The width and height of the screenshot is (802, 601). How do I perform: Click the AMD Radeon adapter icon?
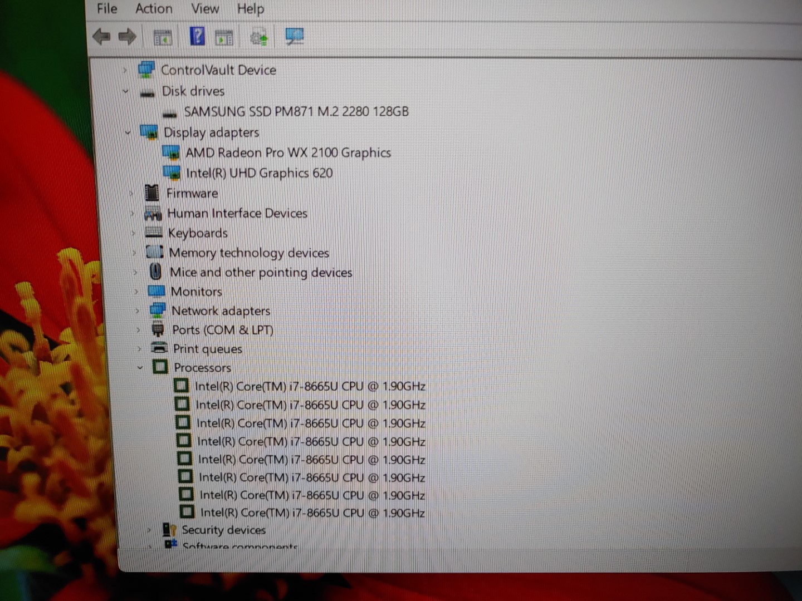[x=171, y=152]
